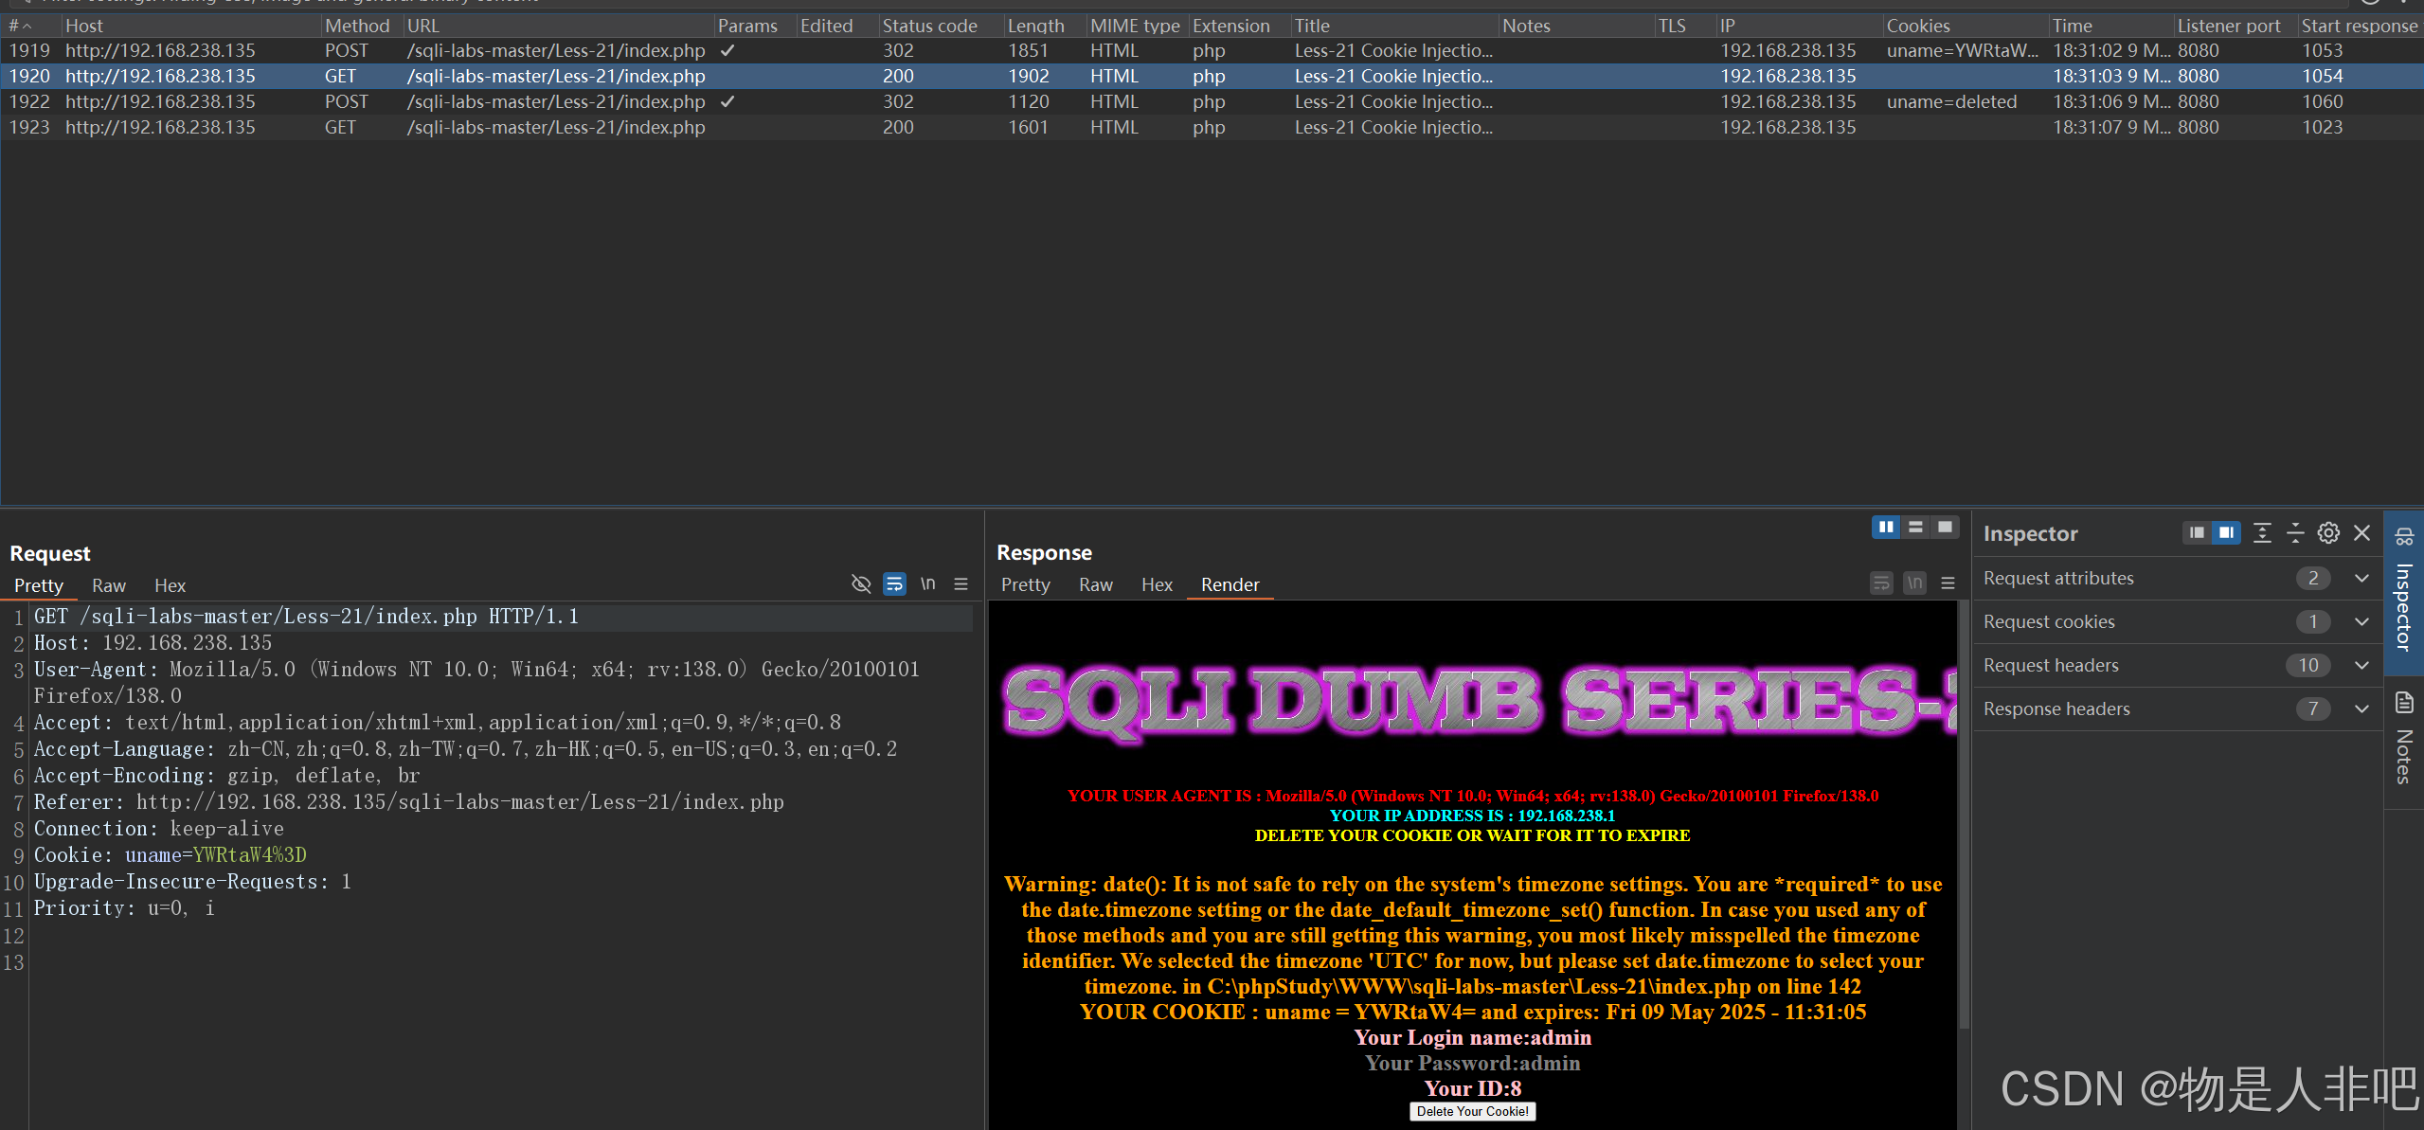
Task: Expand Request cookies section
Action: [x=2361, y=621]
